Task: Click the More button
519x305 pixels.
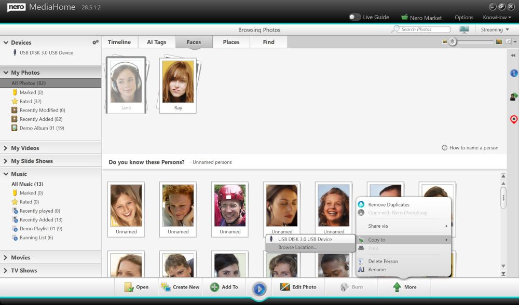Action: pyautogui.click(x=404, y=287)
